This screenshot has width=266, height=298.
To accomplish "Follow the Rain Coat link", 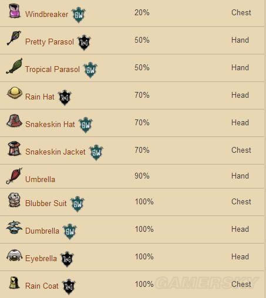I will (42, 286).
